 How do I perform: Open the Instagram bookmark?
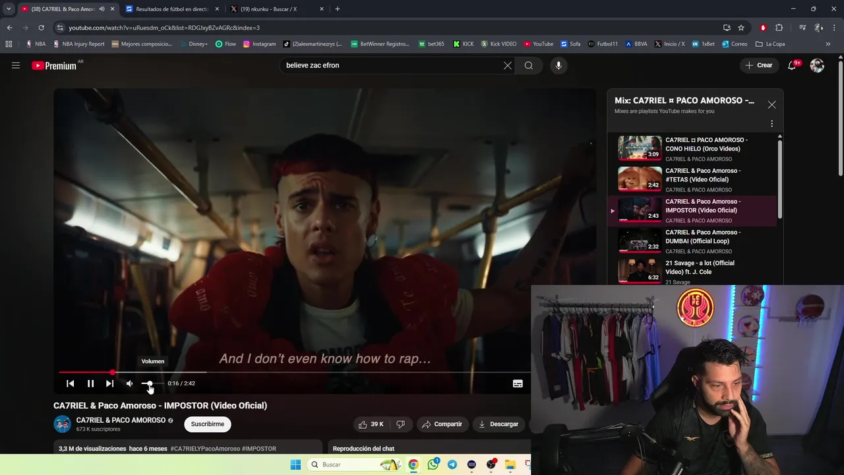click(259, 44)
